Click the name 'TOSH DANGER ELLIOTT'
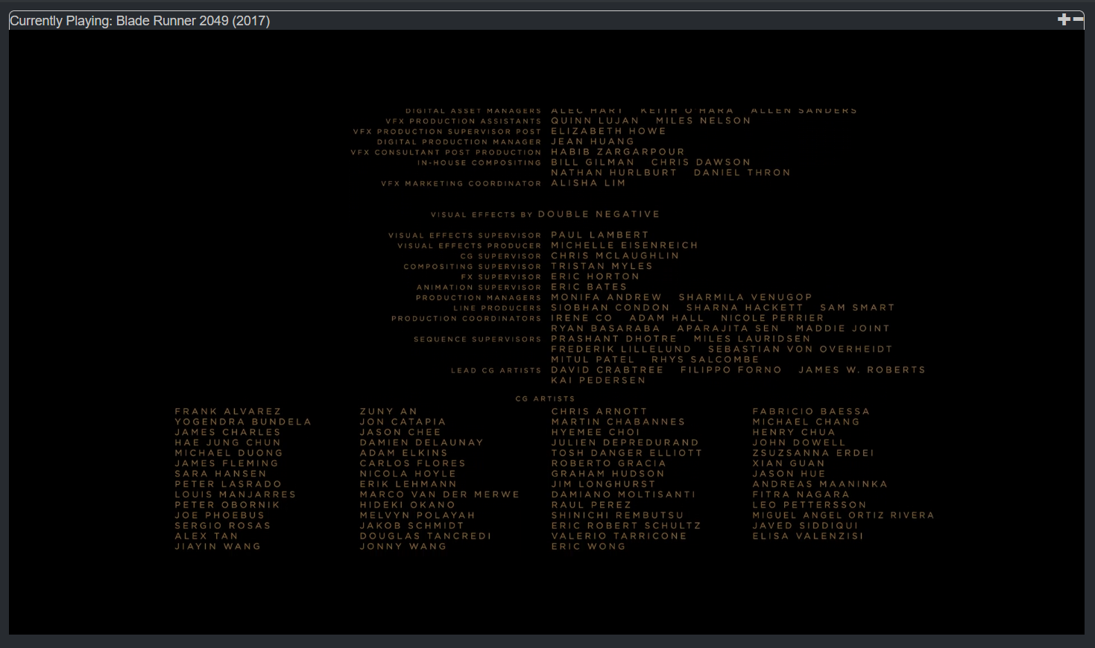The image size is (1095, 648). [x=627, y=453]
